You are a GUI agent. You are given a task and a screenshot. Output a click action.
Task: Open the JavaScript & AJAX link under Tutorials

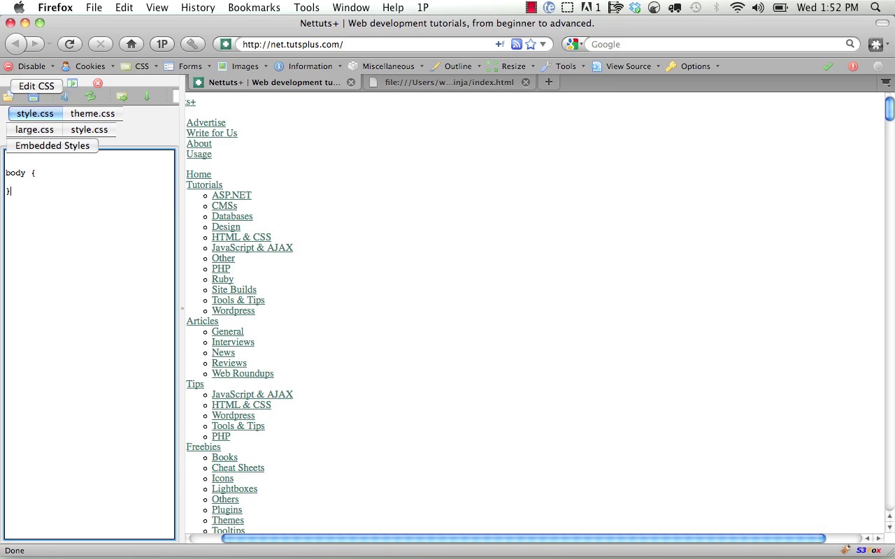pyautogui.click(x=252, y=247)
